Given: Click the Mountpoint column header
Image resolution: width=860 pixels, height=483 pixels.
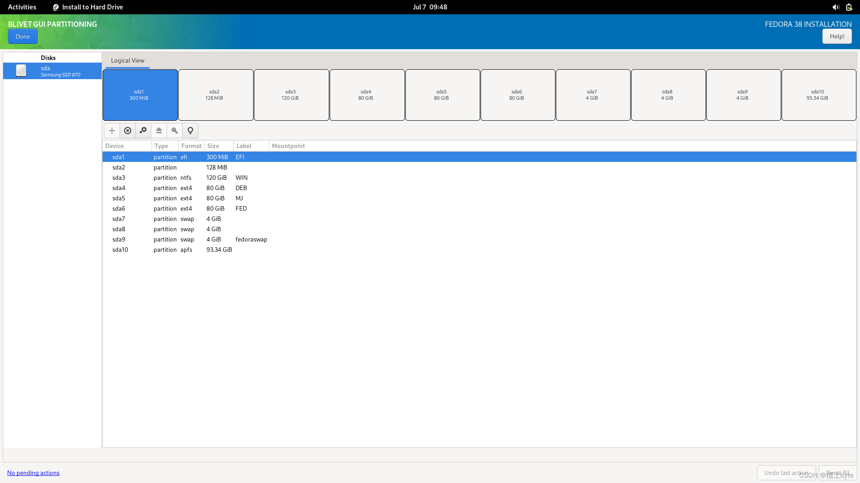Looking at the screenshot, I should [x=288, y=146].
